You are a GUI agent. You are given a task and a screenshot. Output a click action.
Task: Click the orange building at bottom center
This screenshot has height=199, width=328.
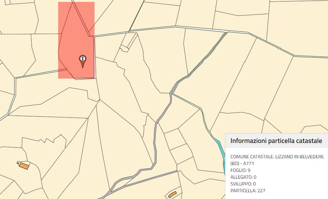173,195
